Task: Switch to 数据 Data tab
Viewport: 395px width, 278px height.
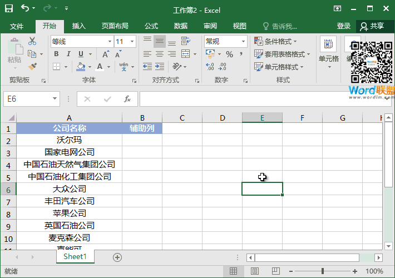Action: coord(181,26)
